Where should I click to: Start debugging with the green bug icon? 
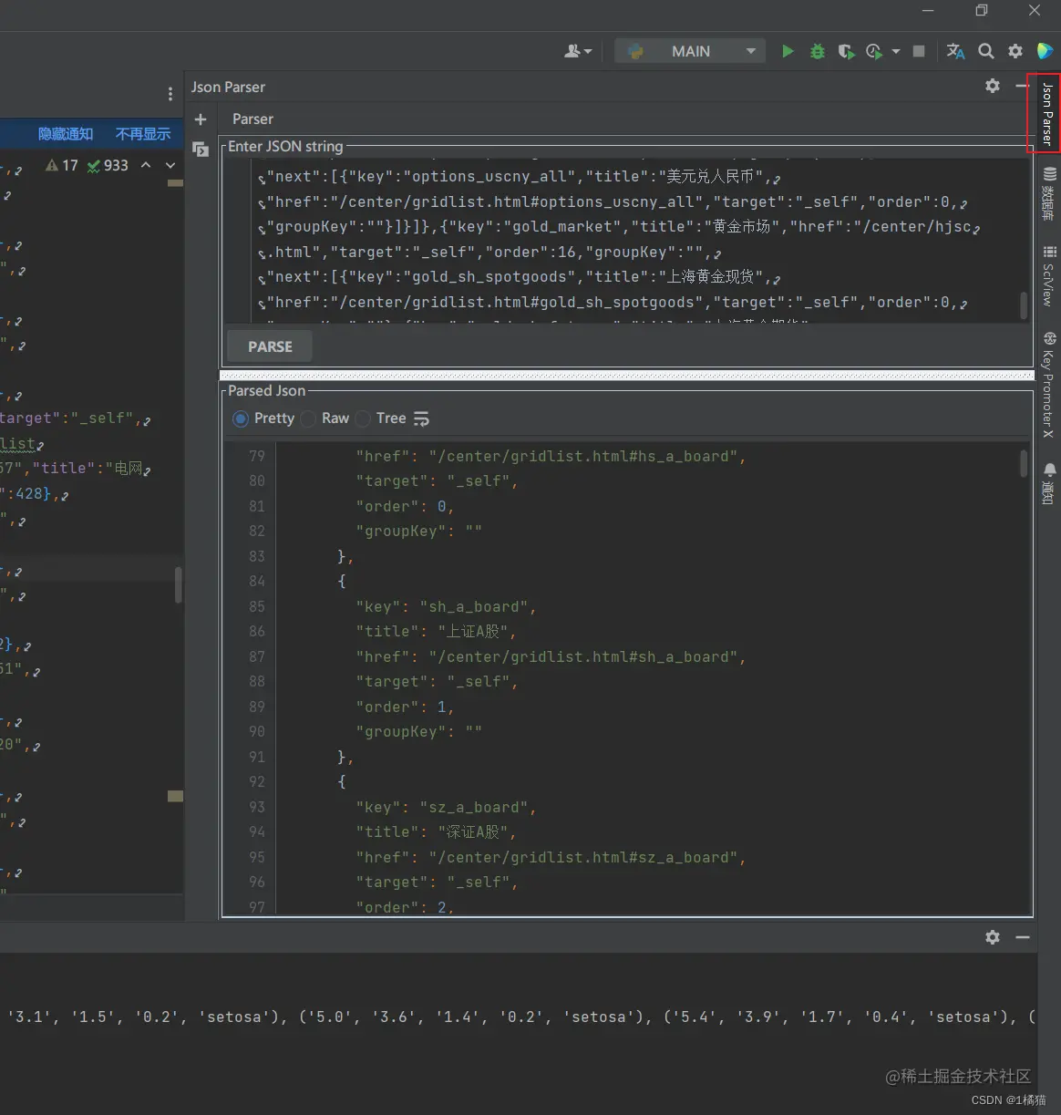[x=818, y=51]
